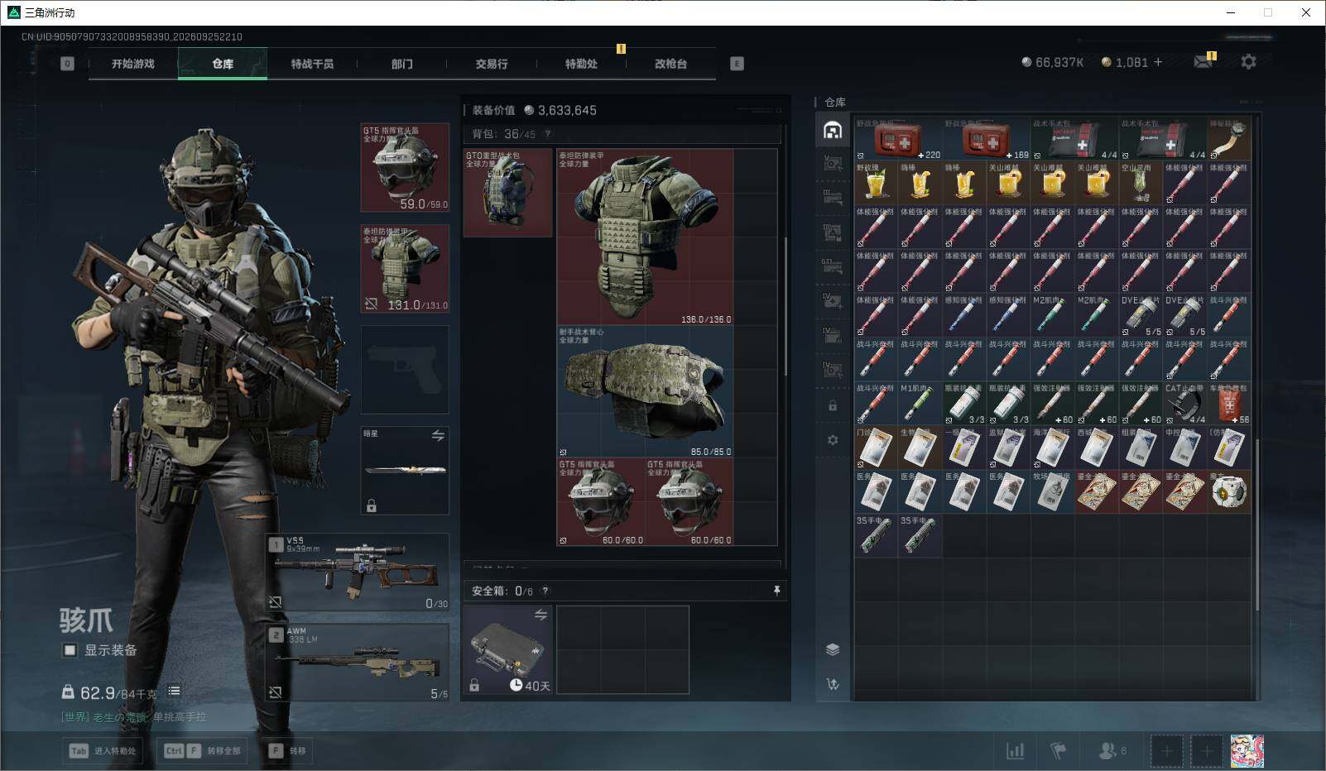Image resolution: width=1326 pixels, height=771 pixels.
Task: Click the empty pistol slot
Action: pos(405,370)
